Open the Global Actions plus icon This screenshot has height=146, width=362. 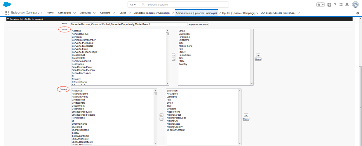pos(329,5)
